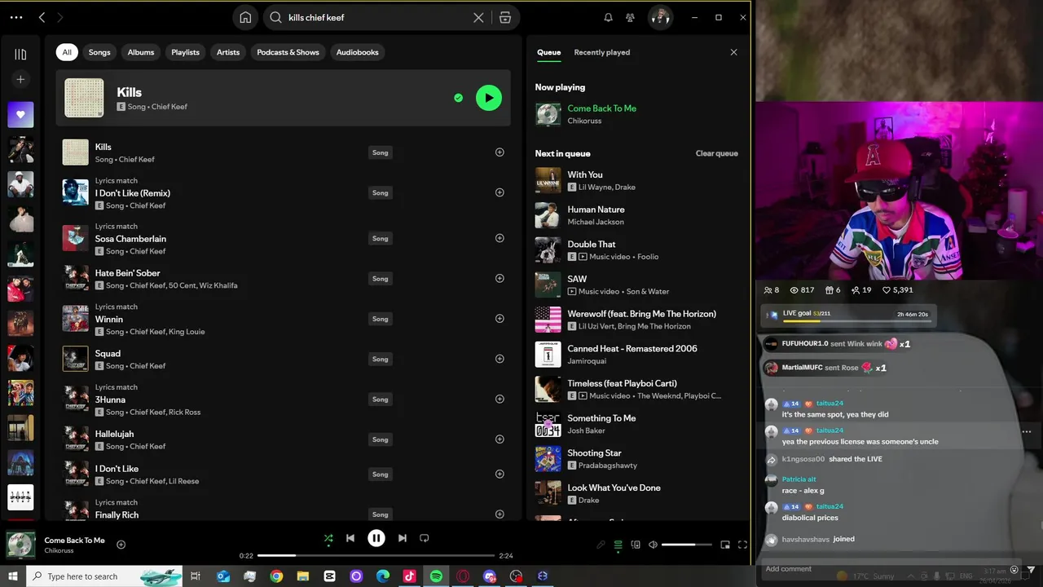Image resolution: width=1043 pixels, height=587 pixels.
Task: Go back with the left arrow
Action: point(42,17)
